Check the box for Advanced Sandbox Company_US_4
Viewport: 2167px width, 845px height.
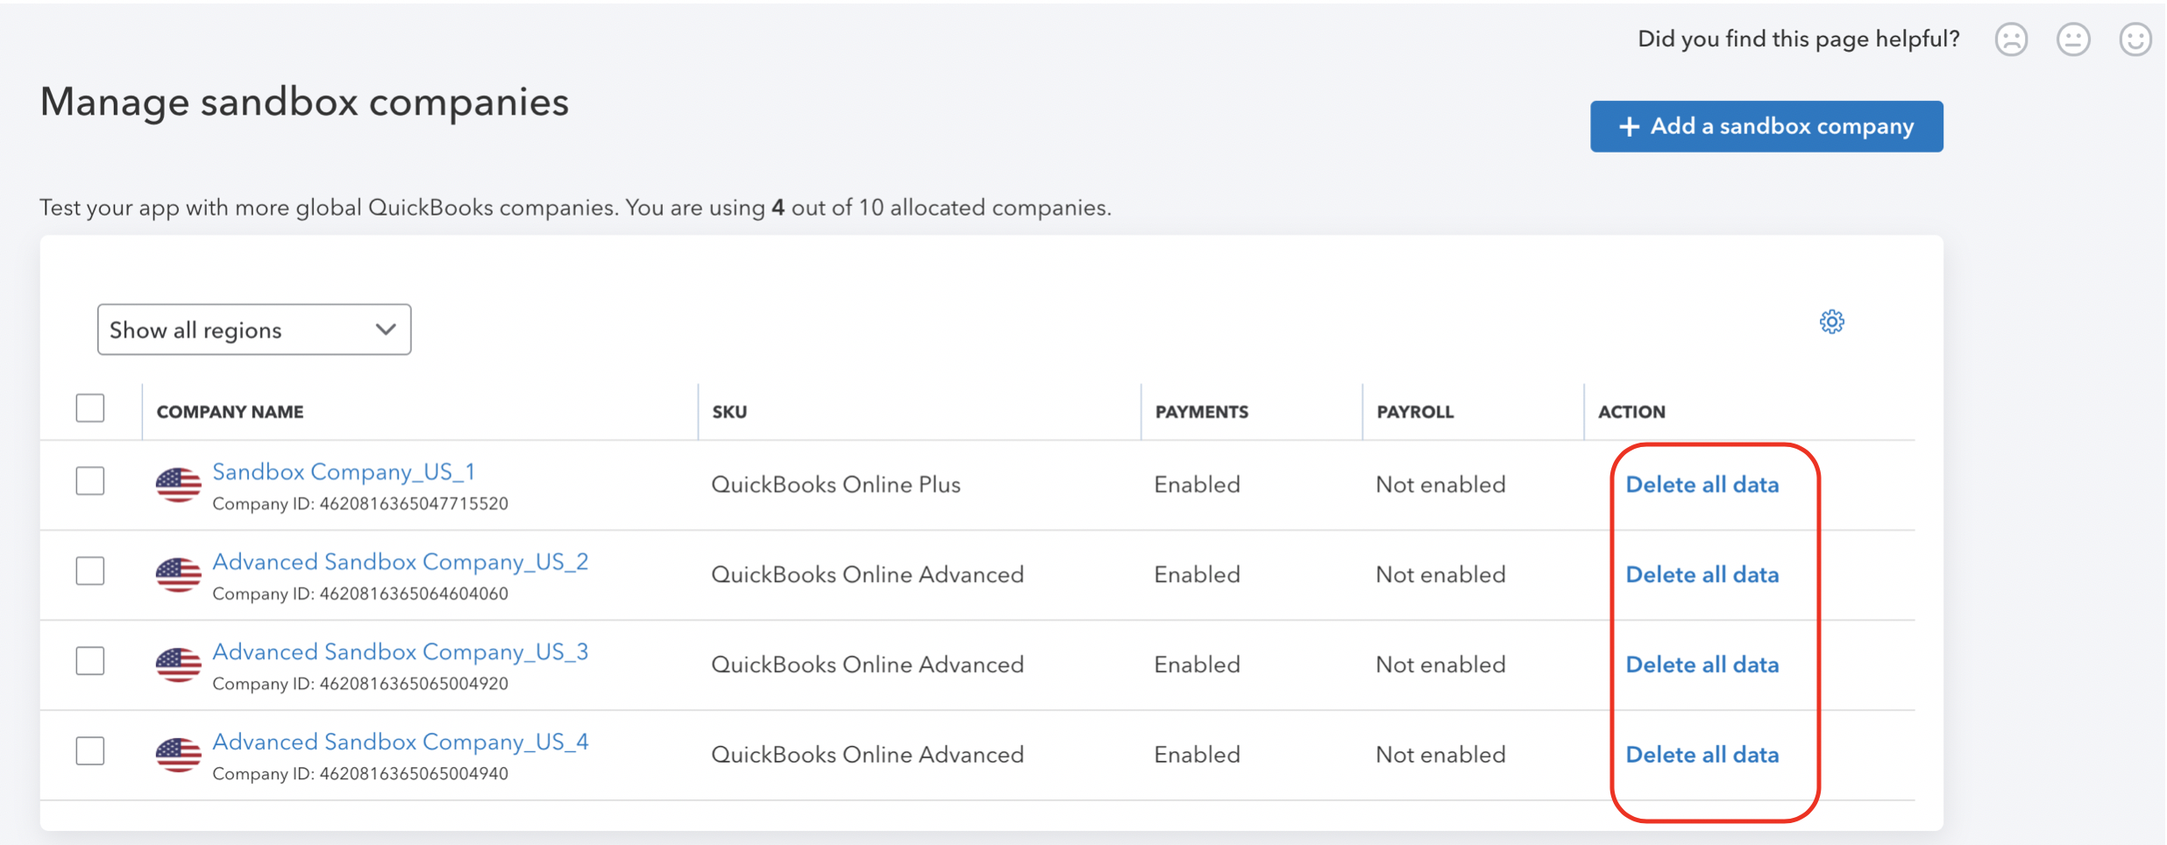(x=90, y=751)
